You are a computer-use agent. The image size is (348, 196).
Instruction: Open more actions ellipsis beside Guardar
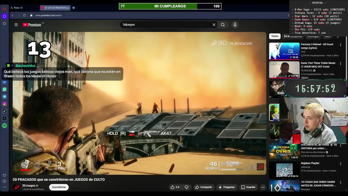click(x=263, y=187)
